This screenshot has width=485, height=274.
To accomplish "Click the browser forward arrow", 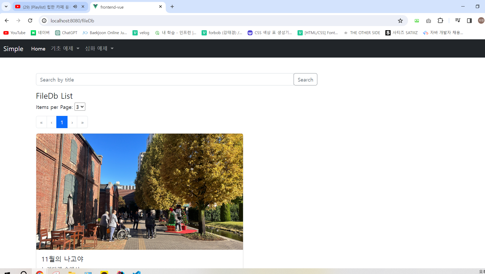I will pyautogui.click(x=18, y=21).
